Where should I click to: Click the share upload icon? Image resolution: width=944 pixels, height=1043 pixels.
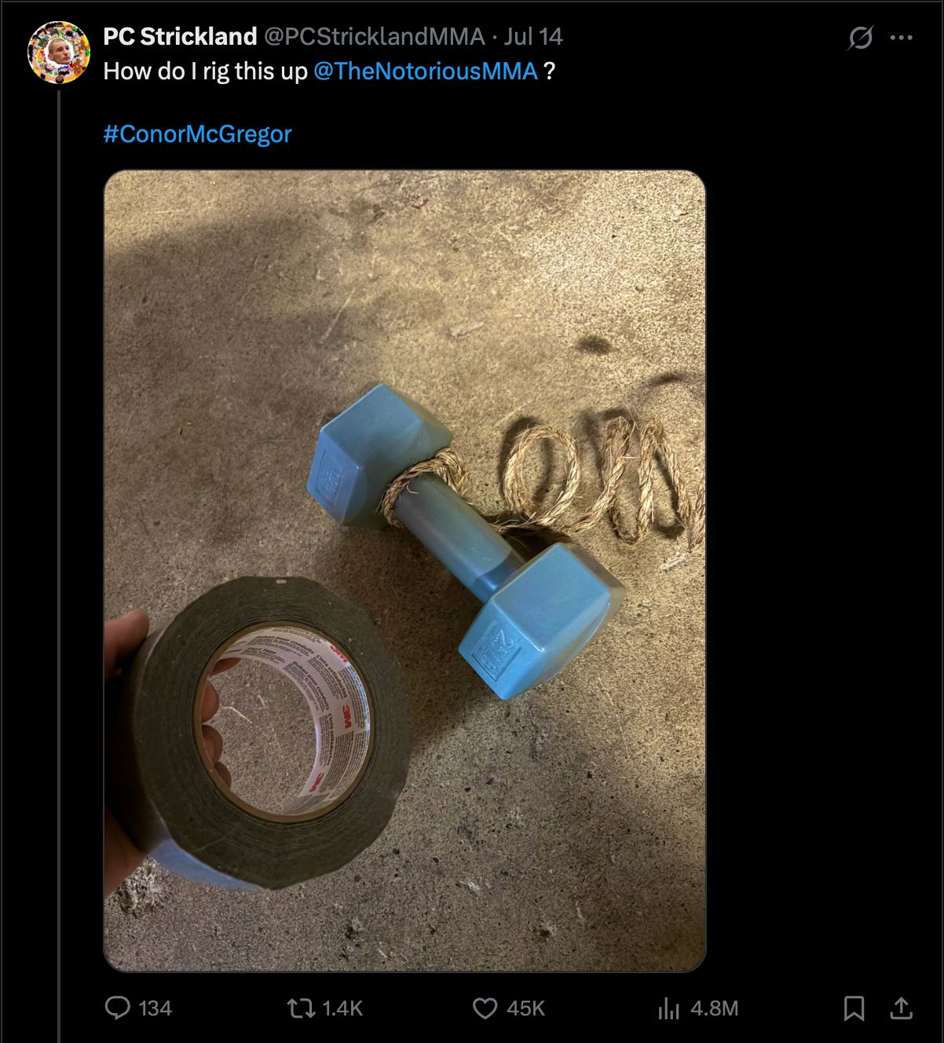point(901,1008)
